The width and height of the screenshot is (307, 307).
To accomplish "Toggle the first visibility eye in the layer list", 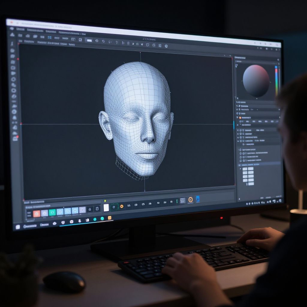I will point(238,130).
